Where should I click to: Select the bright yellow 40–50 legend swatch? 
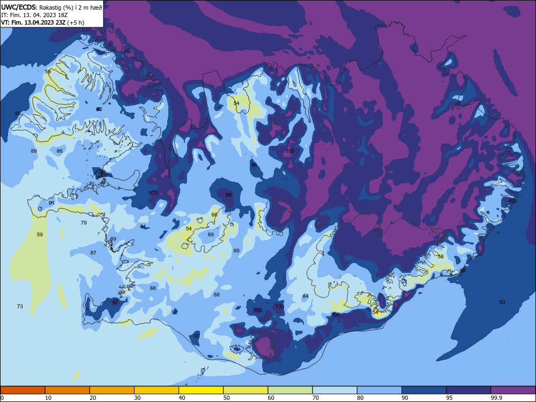point(201,390)
